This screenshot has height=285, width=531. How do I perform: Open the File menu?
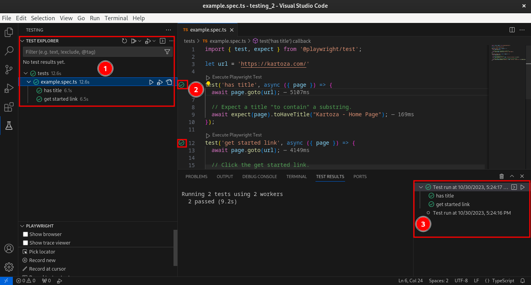click(7, 18)
